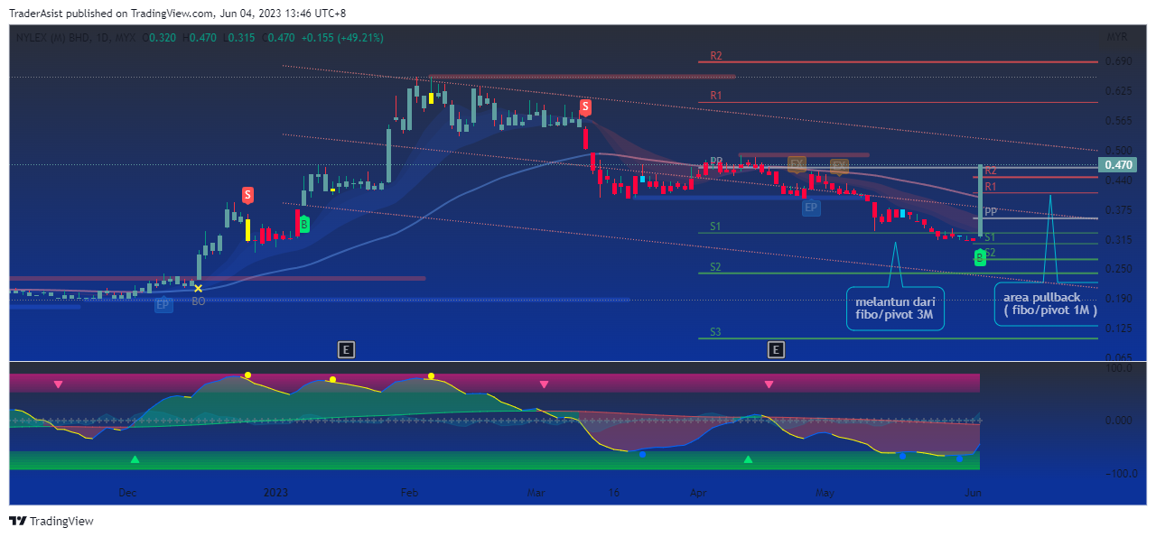Click the blue oscillator dot after 16 March

click(642, 454)
